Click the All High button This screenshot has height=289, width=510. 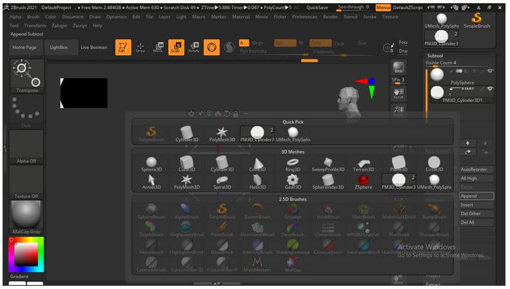click(x=476, y=178)
